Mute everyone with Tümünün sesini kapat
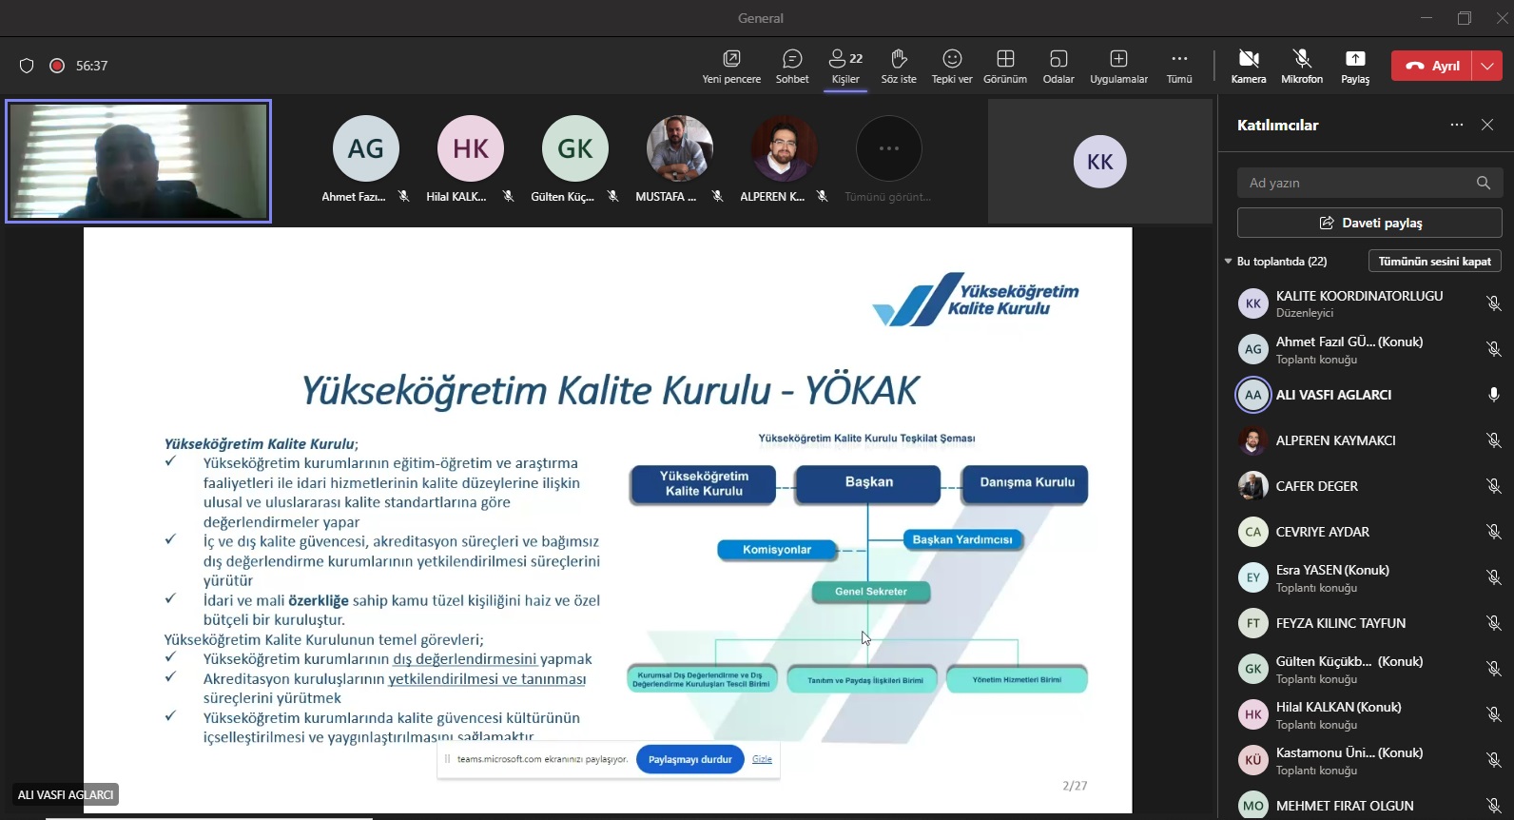The height and width of the screenshot is (820, 1514). (x=1435, y=261)
